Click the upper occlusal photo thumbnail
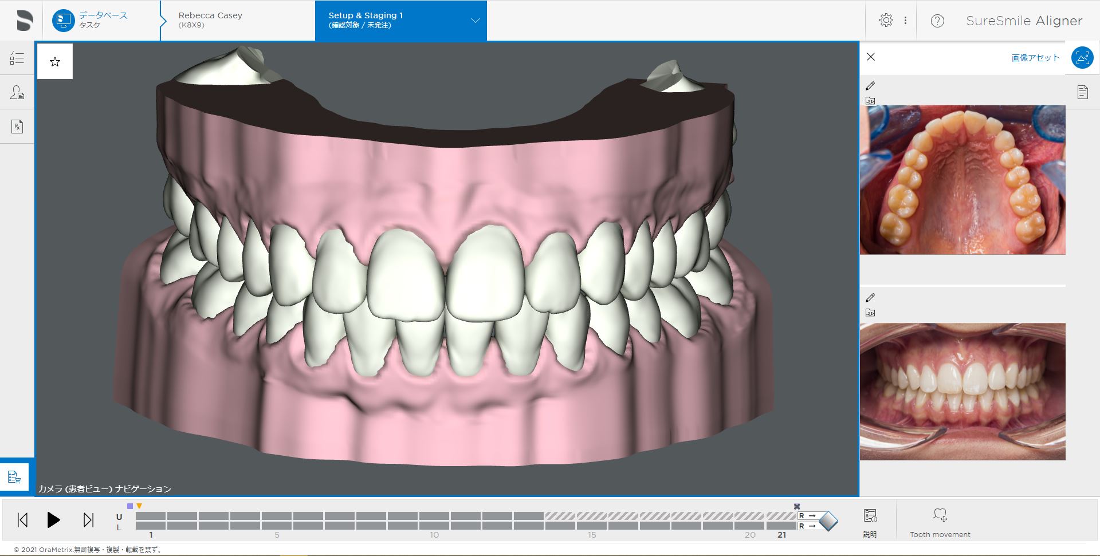This screenshot has height=556, width=1100. (962, 180)
